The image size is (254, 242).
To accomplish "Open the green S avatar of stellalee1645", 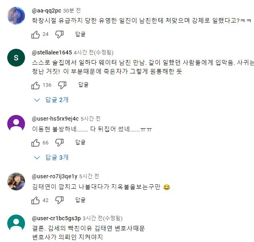I will [16, 58].
